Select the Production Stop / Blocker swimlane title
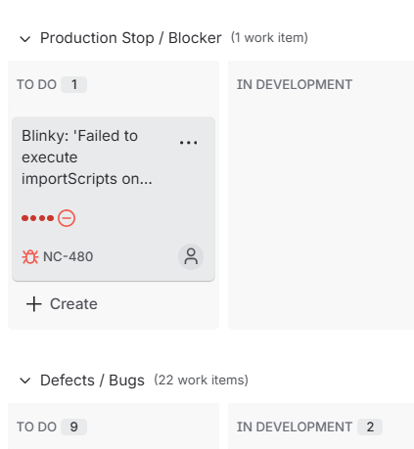414x449 pixels. 131,38
